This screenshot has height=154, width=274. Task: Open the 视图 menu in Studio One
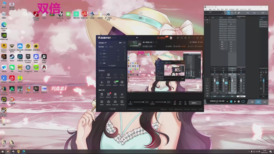coord(237,10)
